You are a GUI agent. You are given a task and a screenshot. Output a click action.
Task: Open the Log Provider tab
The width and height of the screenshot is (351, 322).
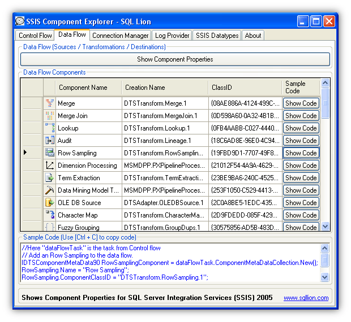172,36
